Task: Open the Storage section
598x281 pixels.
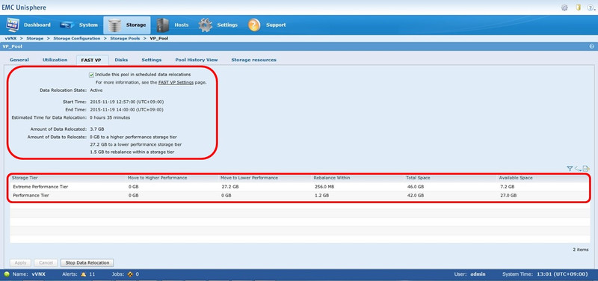Action: (126, 25)
